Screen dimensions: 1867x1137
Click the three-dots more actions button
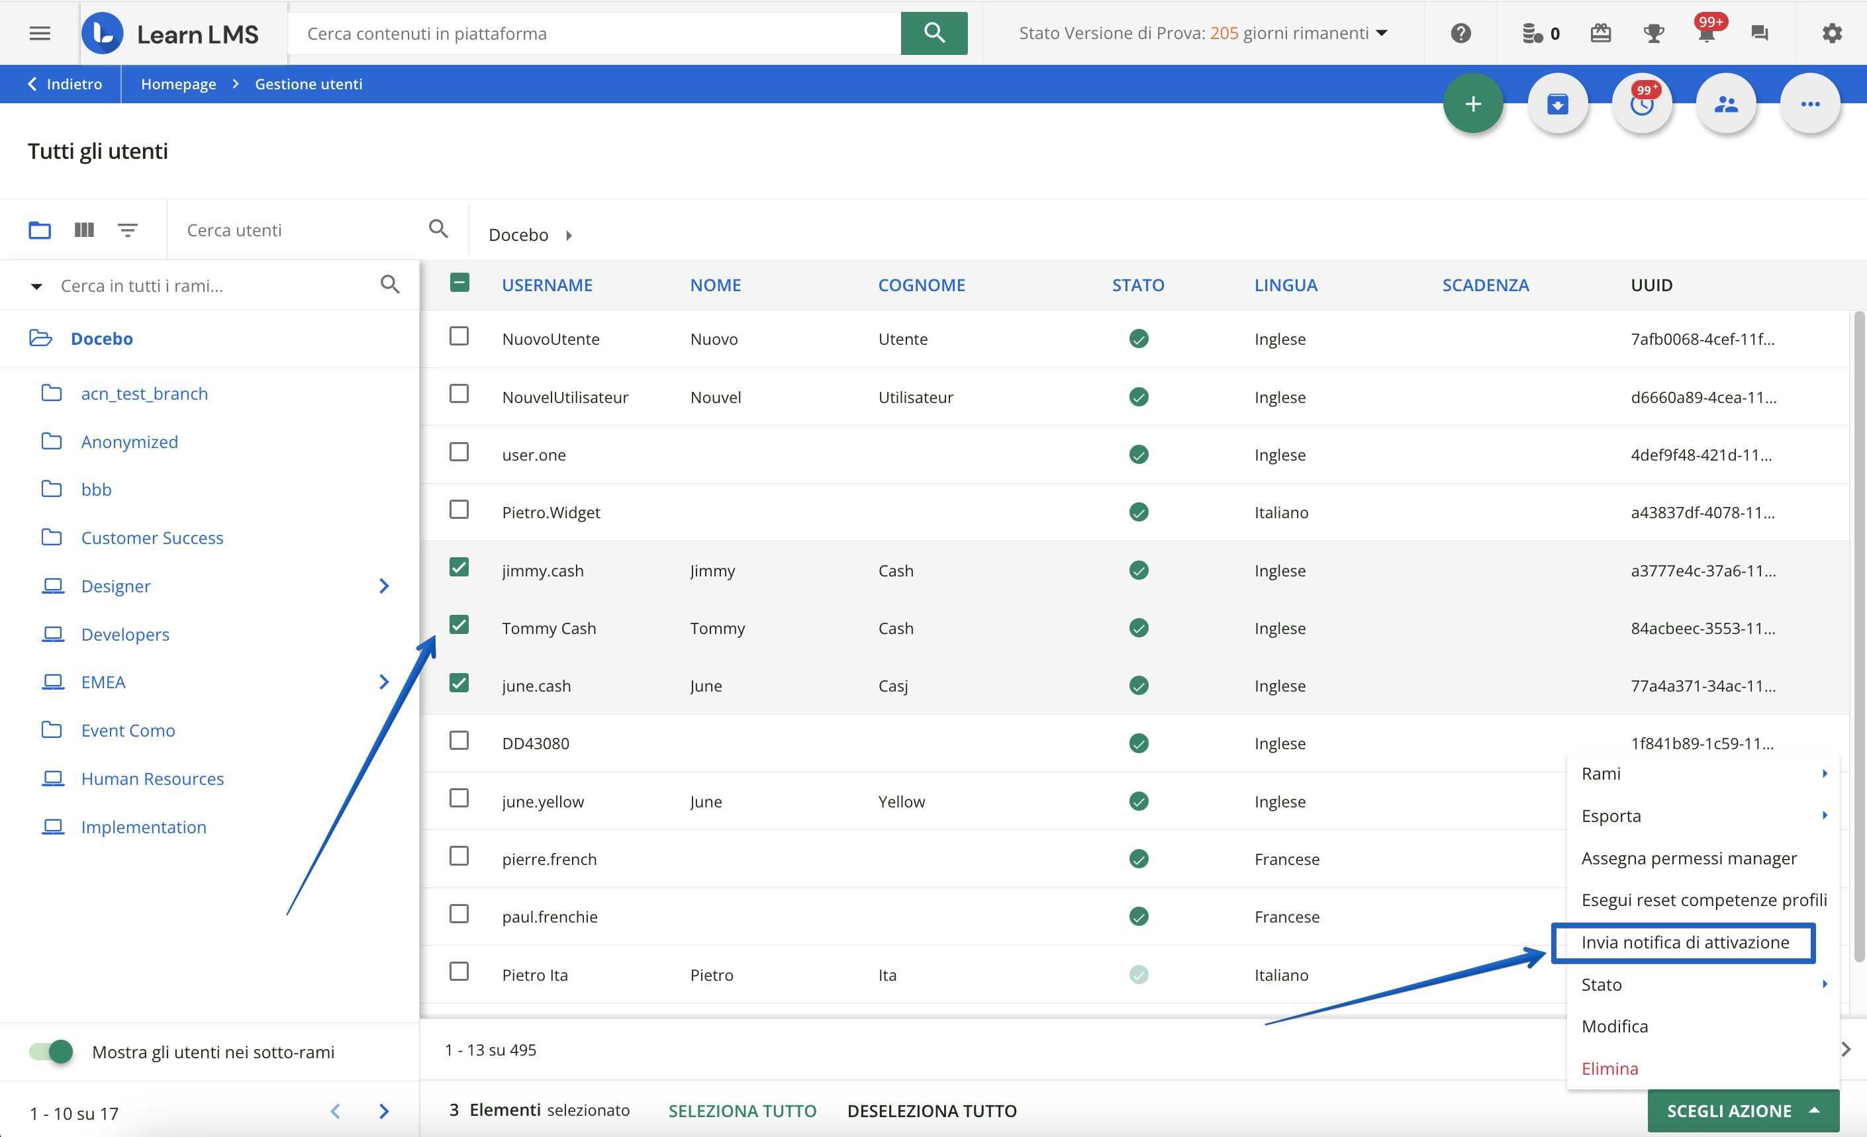click(x=1809, y=104)
